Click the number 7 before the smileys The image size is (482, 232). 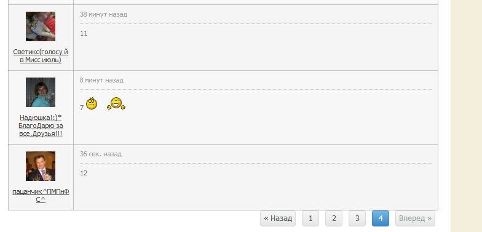(82, 108)
